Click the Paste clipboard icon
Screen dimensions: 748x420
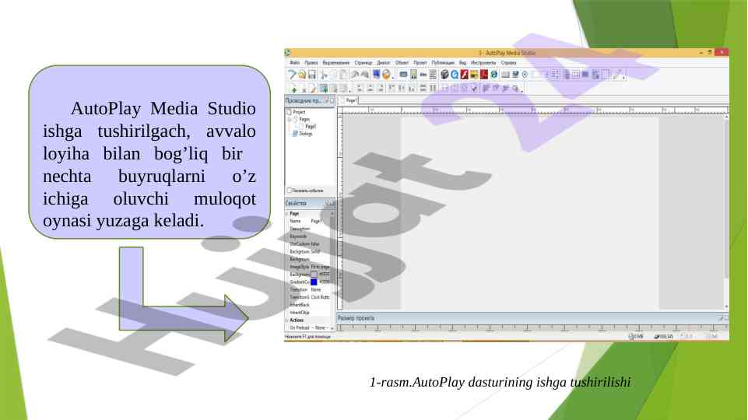pos(343,75)
